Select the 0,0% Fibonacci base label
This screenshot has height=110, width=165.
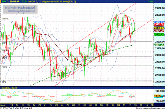click(4, 82)
